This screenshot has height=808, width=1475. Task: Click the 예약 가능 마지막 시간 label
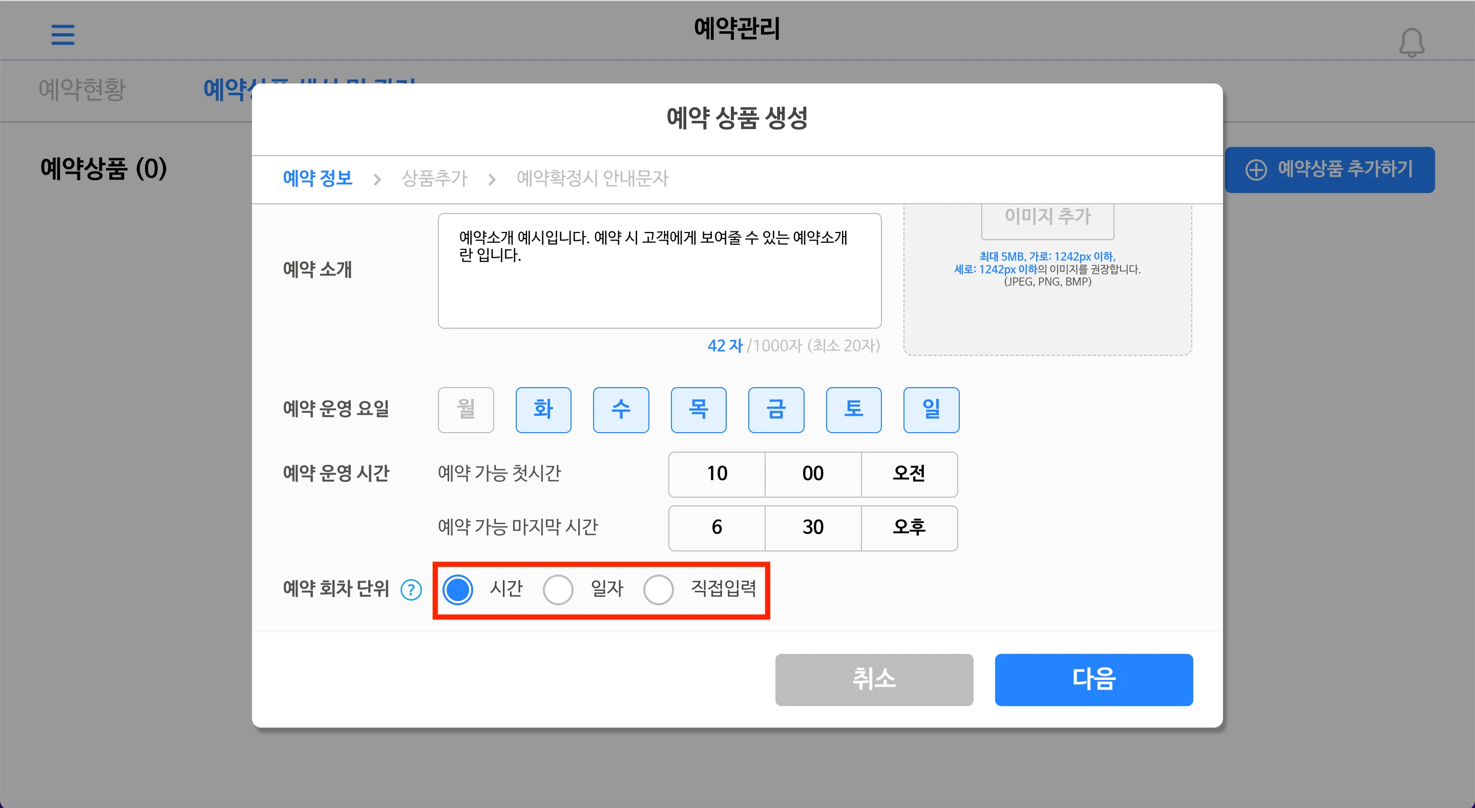(518, 527)
